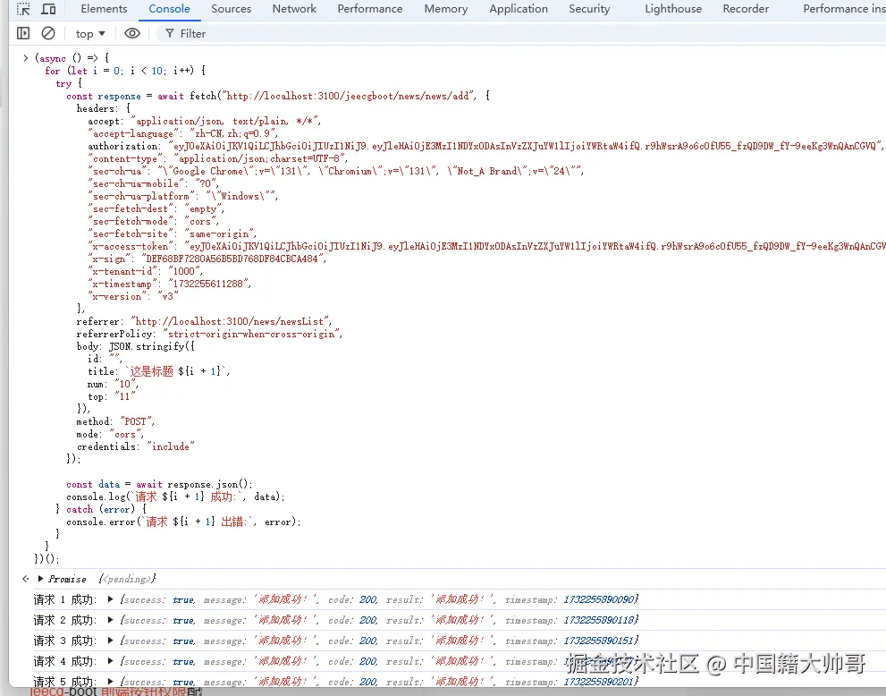Image resolution: width=886 pixels, height=696 pixels.
Task: Activate the inspect element picker icon
Action: (24, 9)
